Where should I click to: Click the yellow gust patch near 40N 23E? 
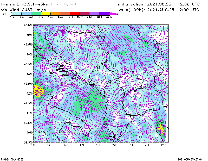click(x=161, y=129)
